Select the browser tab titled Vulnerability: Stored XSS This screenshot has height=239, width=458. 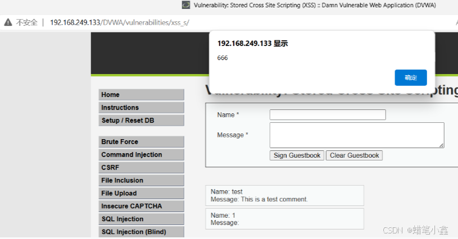click(x=315, y=5)
